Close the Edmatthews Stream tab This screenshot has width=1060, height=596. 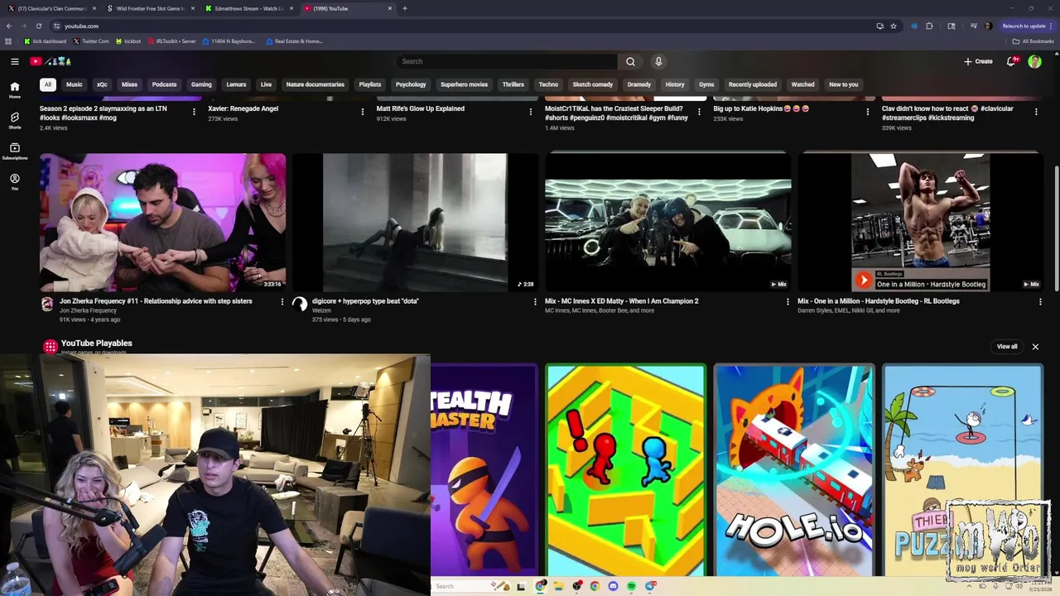pos(291,8)
